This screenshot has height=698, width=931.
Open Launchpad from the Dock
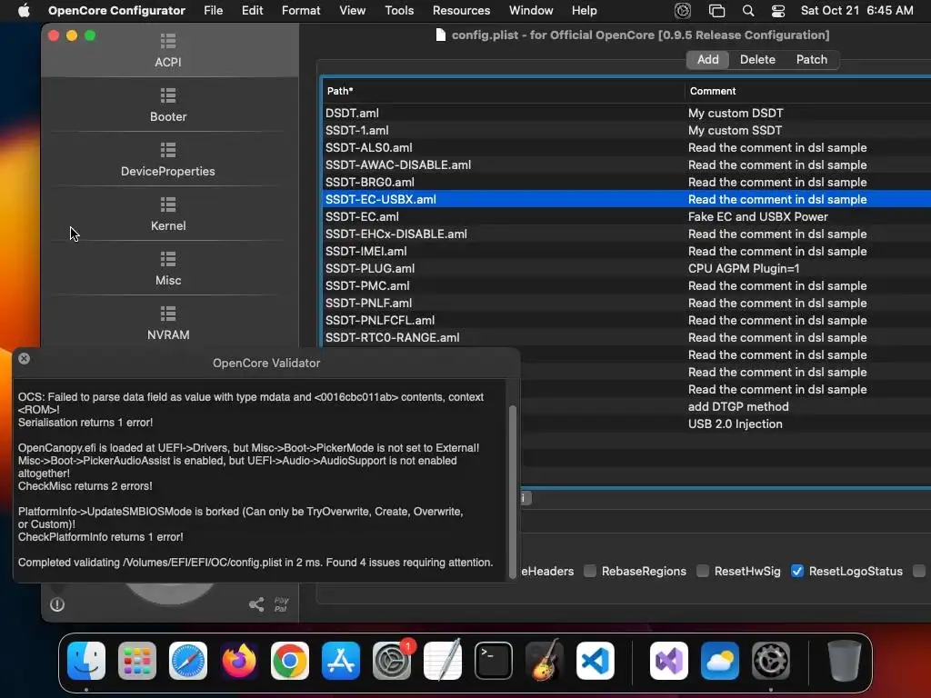pyautogui.click(x=137, y=661)
